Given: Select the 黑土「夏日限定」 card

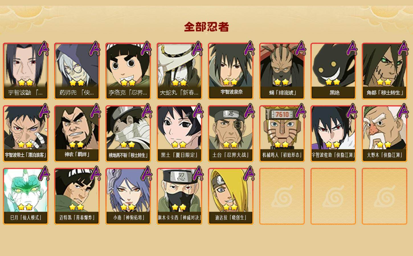Looking at the screenshot, I should pos(179,133).
